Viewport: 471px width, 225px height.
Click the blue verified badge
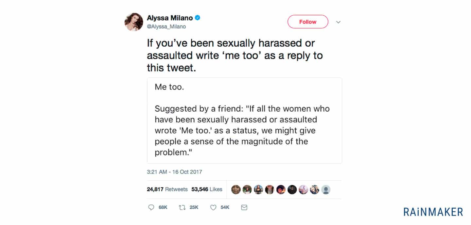(198, 18)
